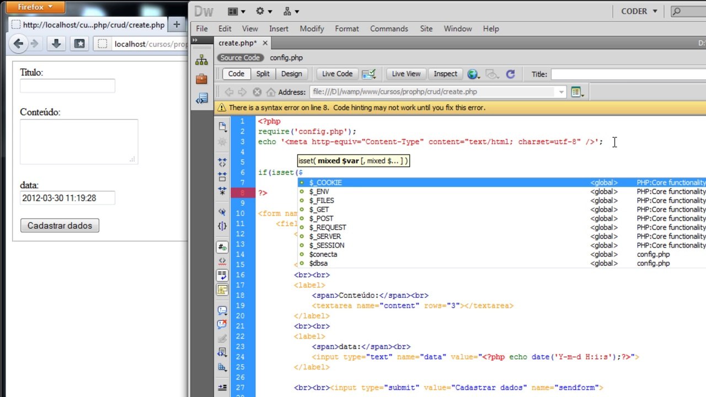Click Balance Braces icon
Screen dimensions: 706x397
222,226
